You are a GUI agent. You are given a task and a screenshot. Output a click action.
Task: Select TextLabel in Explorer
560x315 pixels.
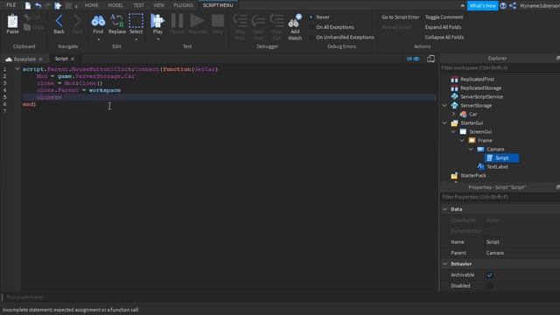point(497,167)
